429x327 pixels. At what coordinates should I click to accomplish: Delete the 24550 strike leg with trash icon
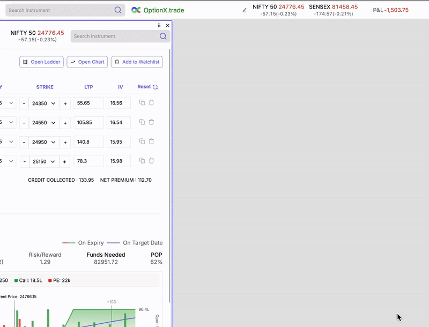[x=151, y=122]
